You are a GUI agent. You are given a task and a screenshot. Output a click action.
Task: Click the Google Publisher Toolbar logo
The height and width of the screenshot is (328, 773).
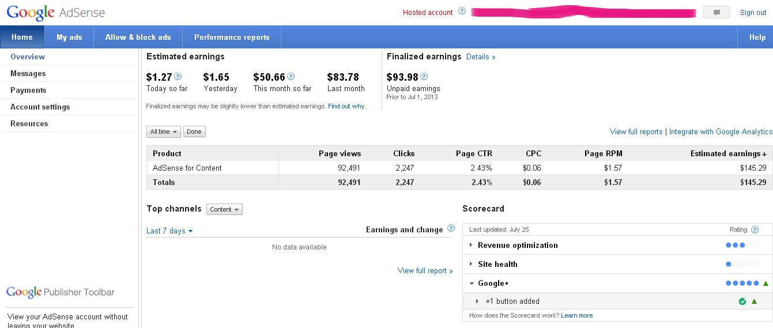pos(61,293)
